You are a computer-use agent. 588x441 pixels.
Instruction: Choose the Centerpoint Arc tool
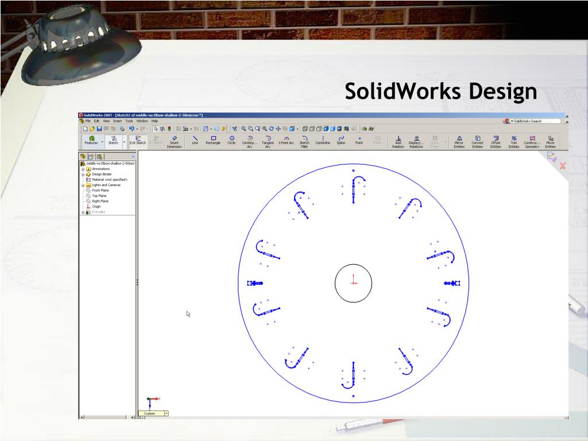coord(249,142)
